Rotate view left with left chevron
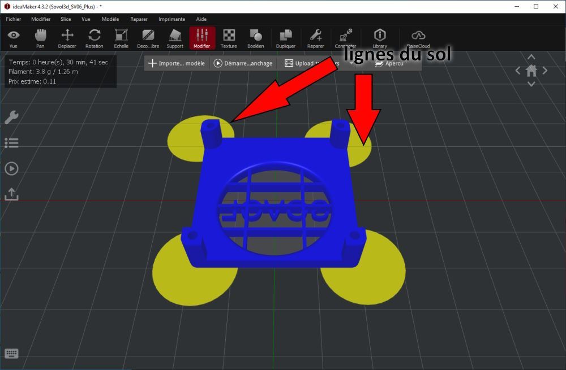 518,71
